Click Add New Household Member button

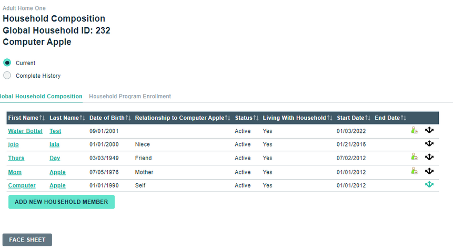[61, 202]
